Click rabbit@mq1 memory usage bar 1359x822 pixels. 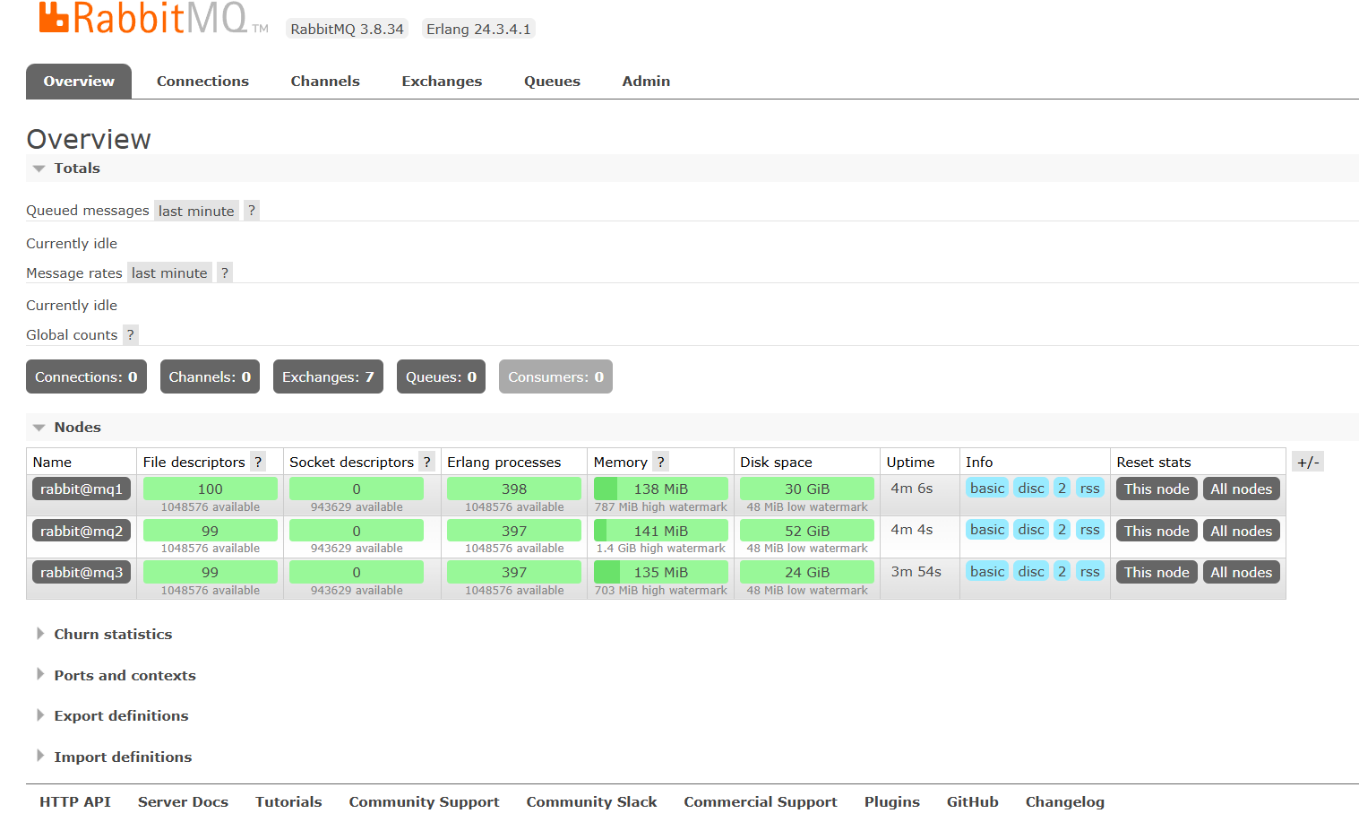click(x=661, y=489)
